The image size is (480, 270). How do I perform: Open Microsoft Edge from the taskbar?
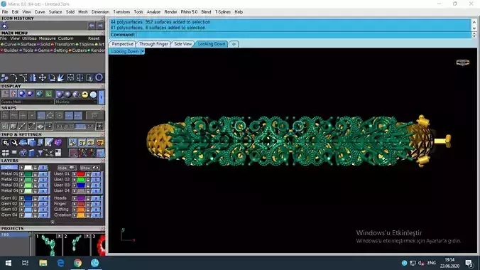click(60, 263)
